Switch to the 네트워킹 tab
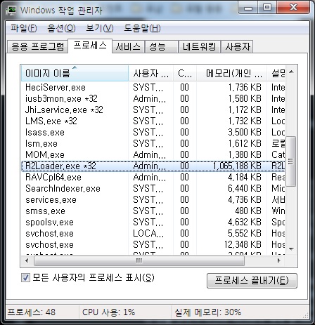The height and width of the screenshot is (325, 315). 199,46
